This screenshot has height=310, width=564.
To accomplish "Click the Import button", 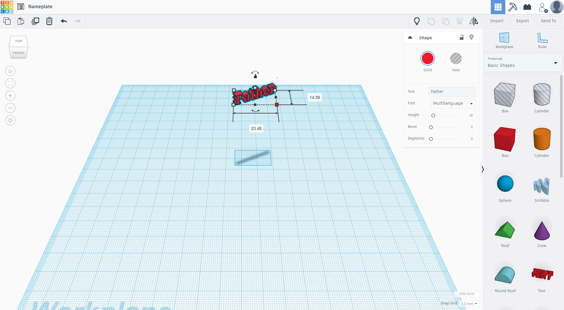I will 497,21.
